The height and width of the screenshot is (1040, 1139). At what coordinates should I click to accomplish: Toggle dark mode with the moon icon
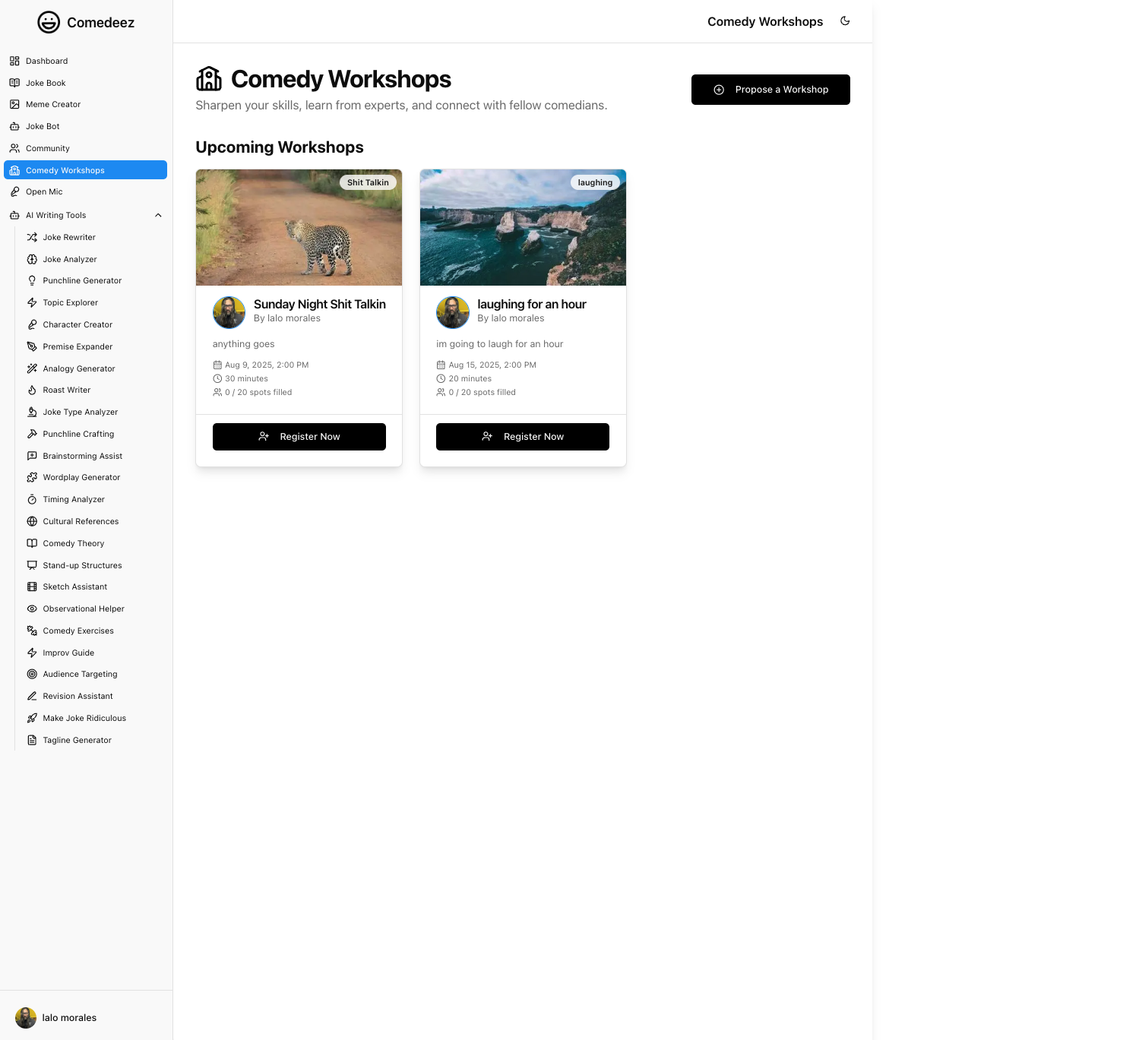(x=845, y=21)
